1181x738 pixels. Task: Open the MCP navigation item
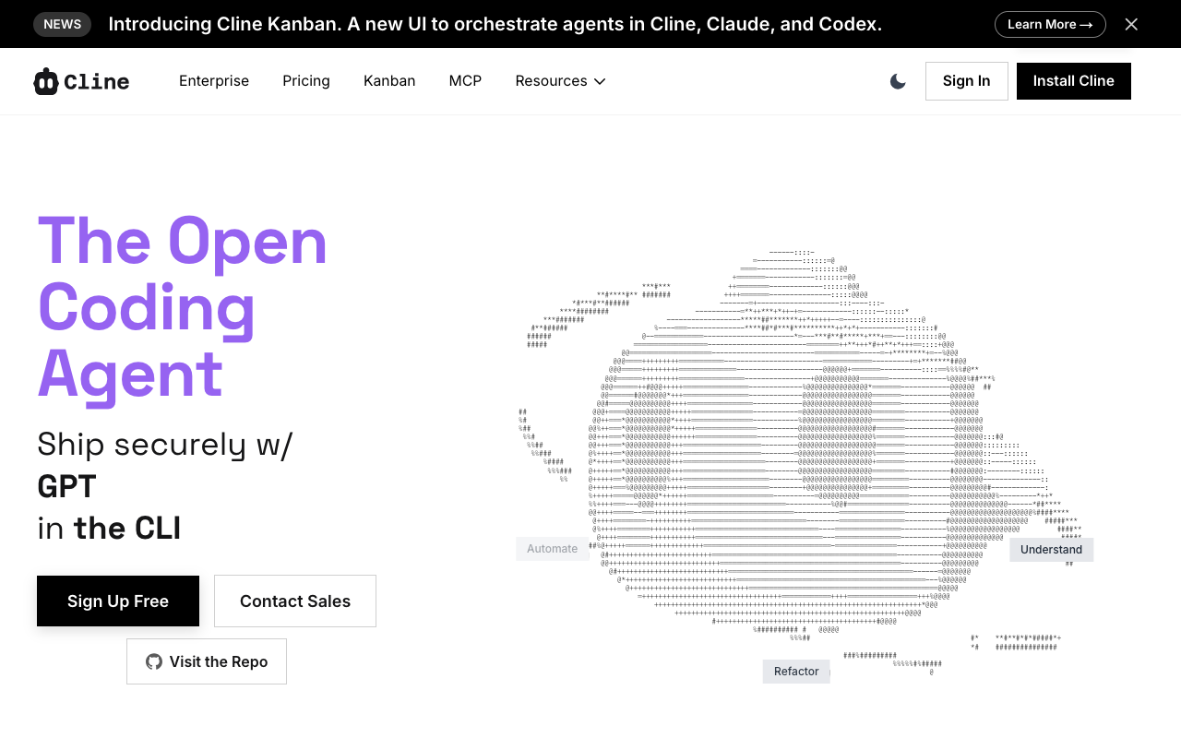tap(465, 81)
